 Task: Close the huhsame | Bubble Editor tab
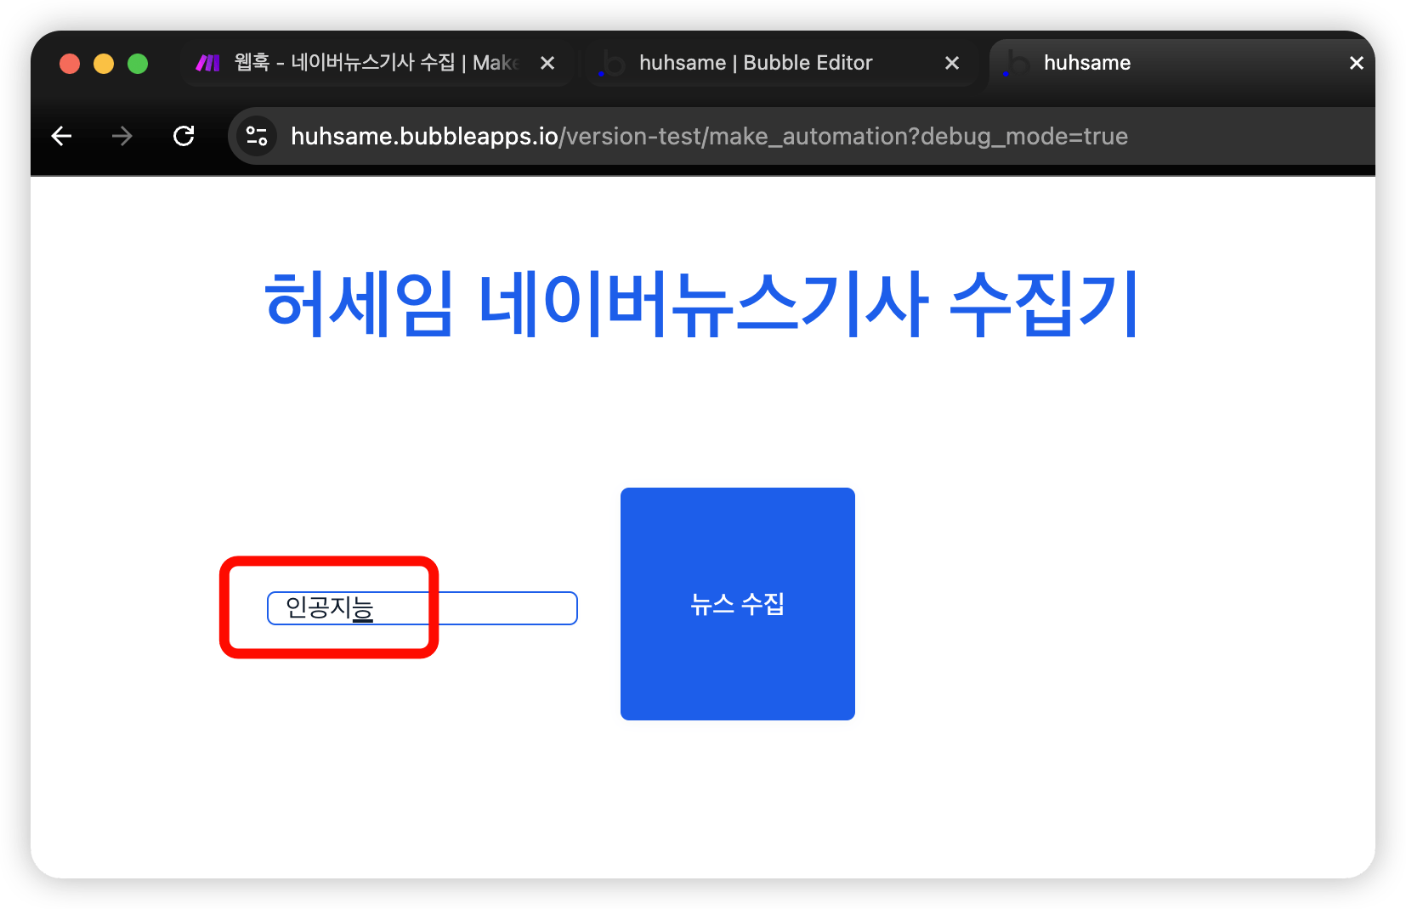(x=952, y=63)
